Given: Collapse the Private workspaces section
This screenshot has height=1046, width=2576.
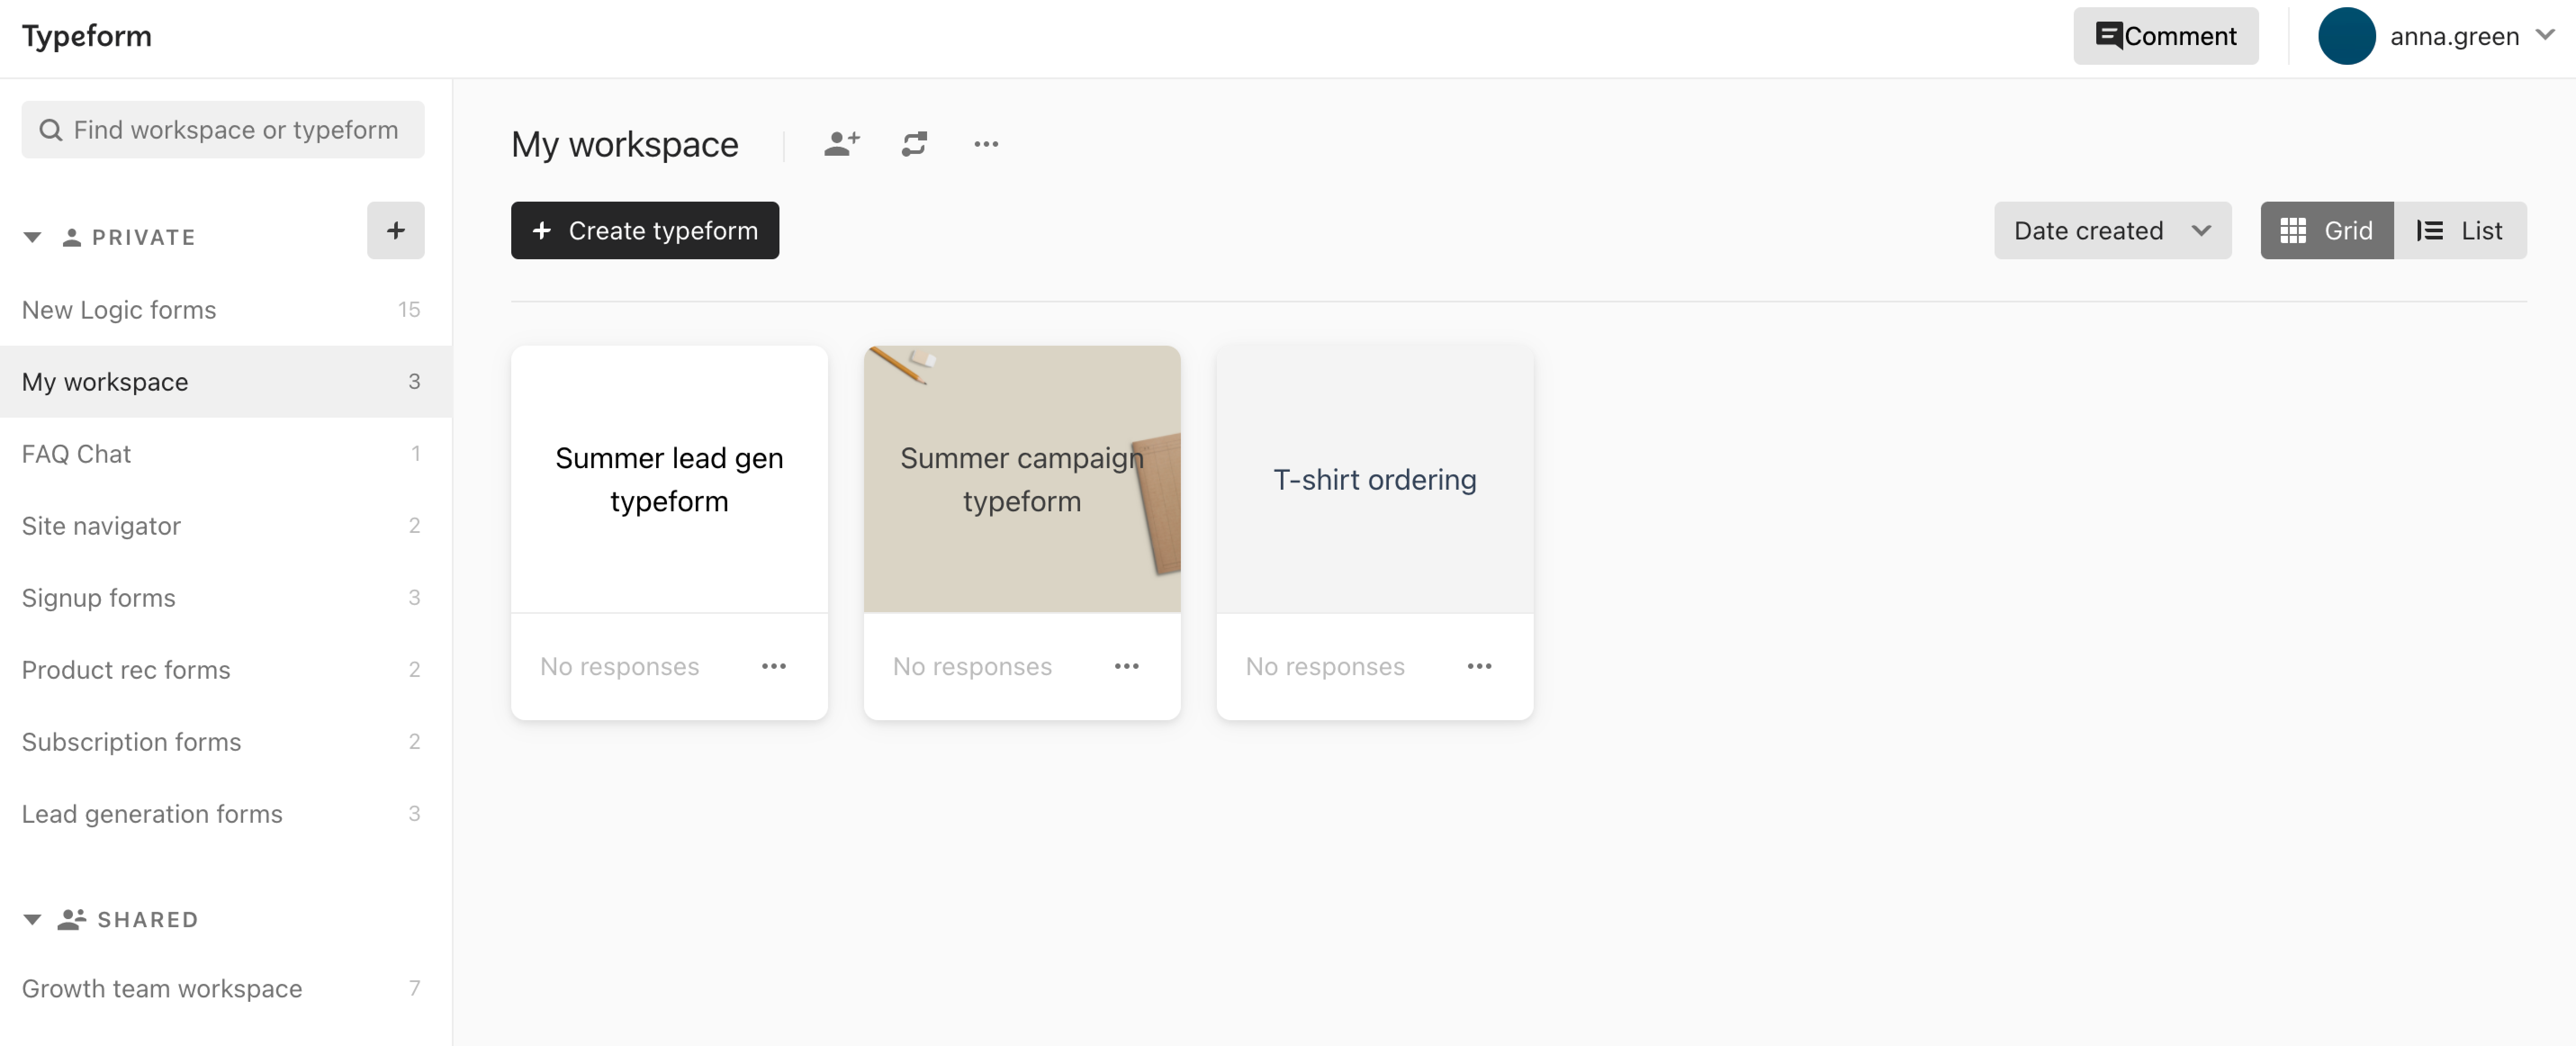Looking at the screenshot, I should 32,238.
